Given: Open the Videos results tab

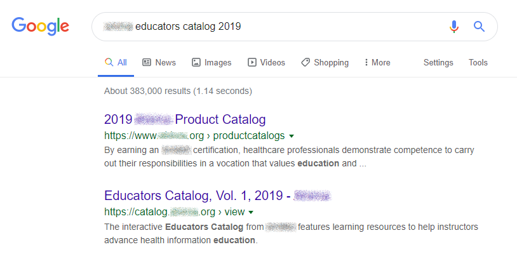Looking at the screenshot, I should (x=266, y=62).
